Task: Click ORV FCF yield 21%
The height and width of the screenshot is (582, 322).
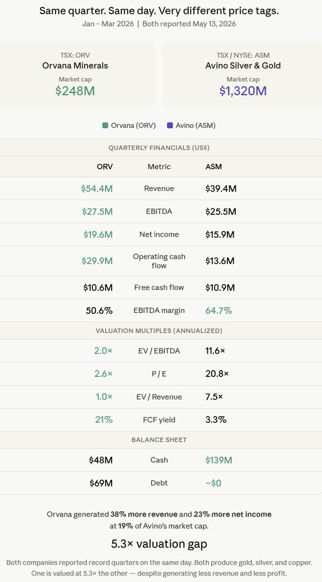Action: click(x=104, y=420)
